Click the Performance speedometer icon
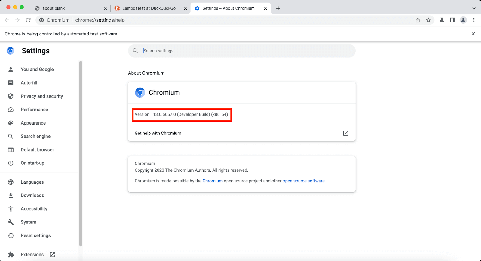Image resolution: width=481 pixels, height=261 pixels. (x=11, y=109)
